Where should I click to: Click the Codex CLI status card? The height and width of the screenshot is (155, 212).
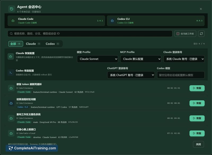click(x=156, y=21)
